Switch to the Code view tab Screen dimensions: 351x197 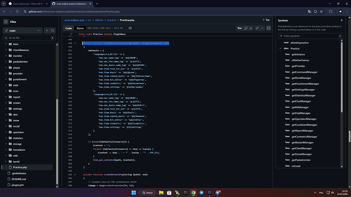click(x=69, y=28)
